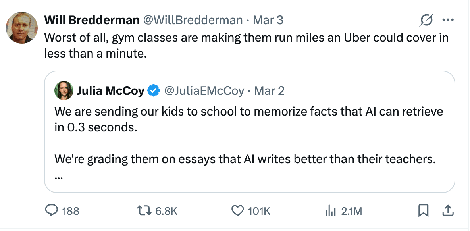Click the reply comment icon

[x=52, y=211]
